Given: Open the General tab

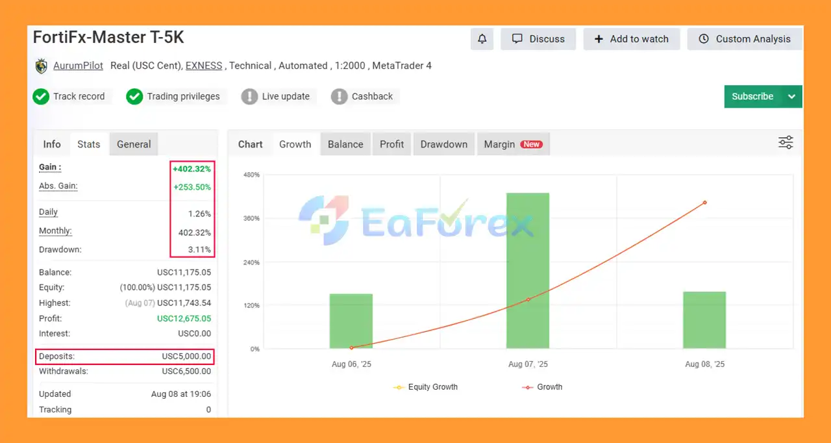Looking at the screenshot, I should point(134,144).
